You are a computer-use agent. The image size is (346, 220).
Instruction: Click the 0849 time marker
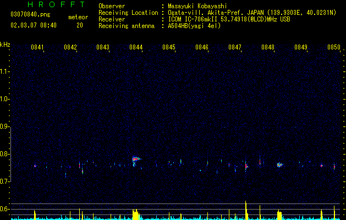[x=301, y=47]
